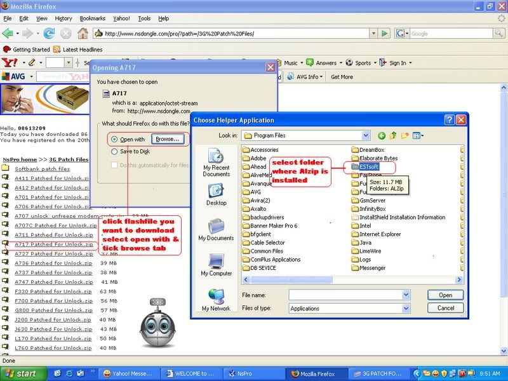Click the Browse... button

click(x=168, y=139)
